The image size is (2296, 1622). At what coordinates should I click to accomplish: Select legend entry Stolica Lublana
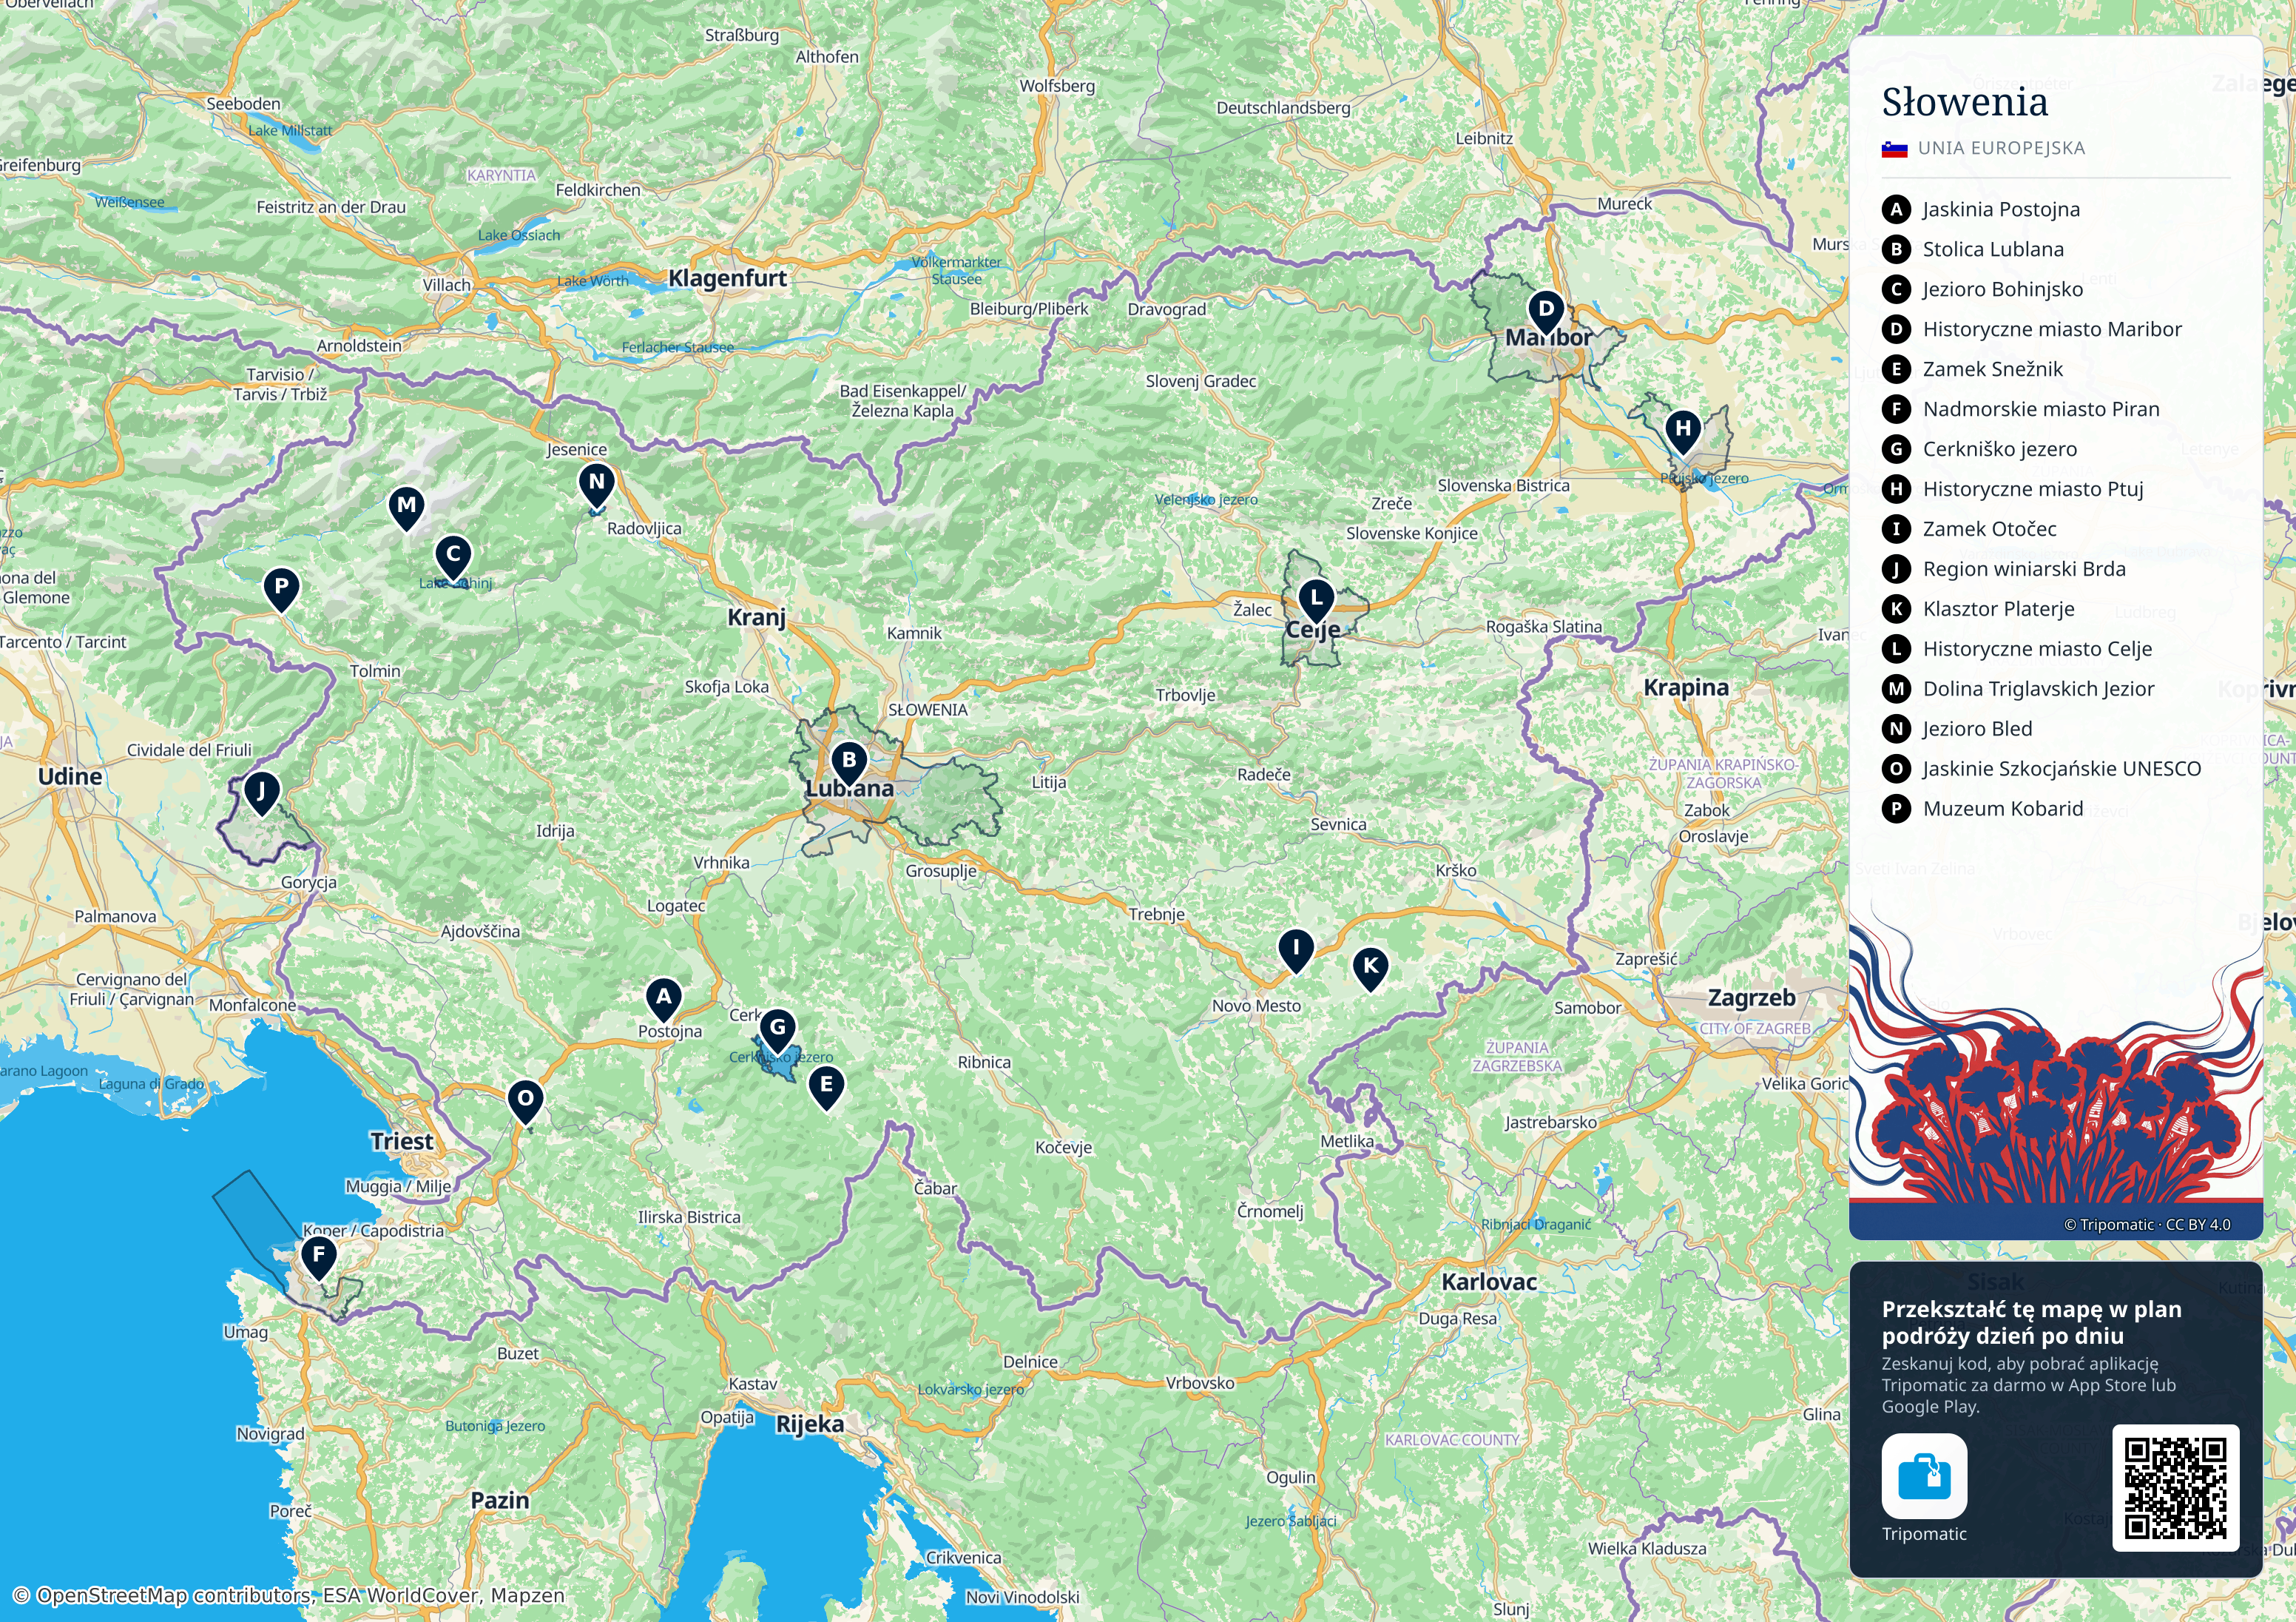(1973, 249)
